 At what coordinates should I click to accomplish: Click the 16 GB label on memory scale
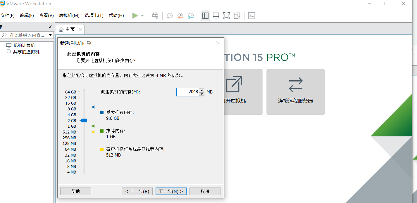point(70,103)
